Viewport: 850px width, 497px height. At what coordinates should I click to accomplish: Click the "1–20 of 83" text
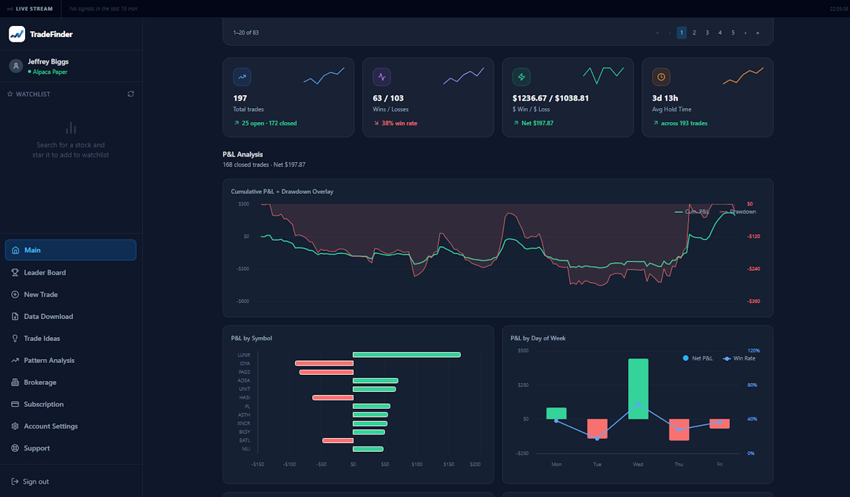246,33
